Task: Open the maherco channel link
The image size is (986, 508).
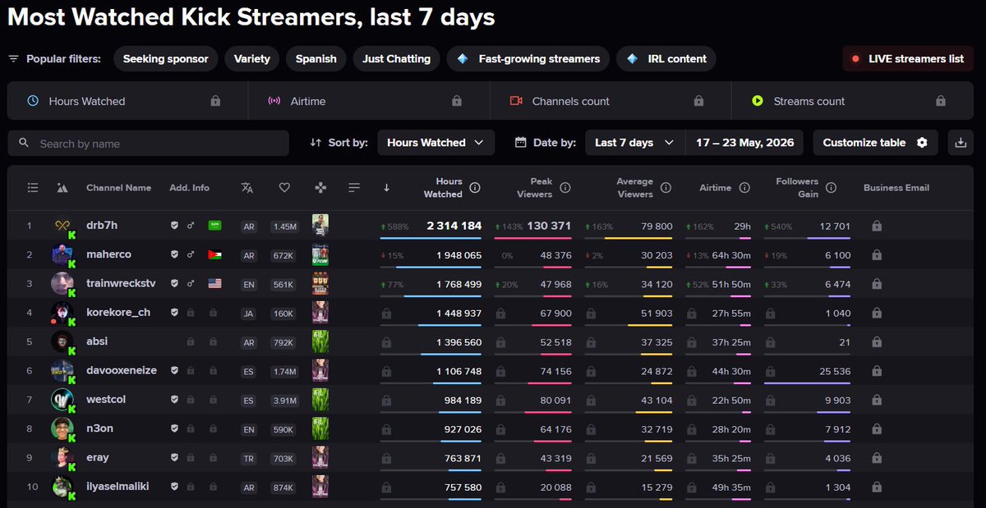Action: point(108,255)
